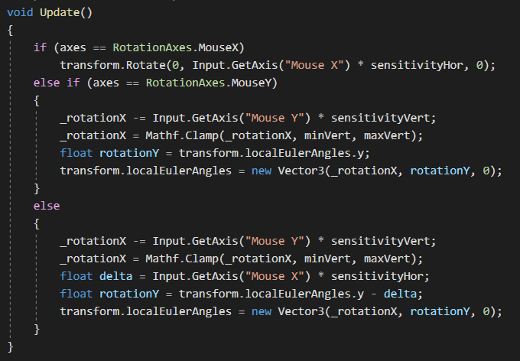This screenshot has height=361, width=520.
Task: Click the final closing brace of Update
Action: pyautogui.click(x=10, y=346)
